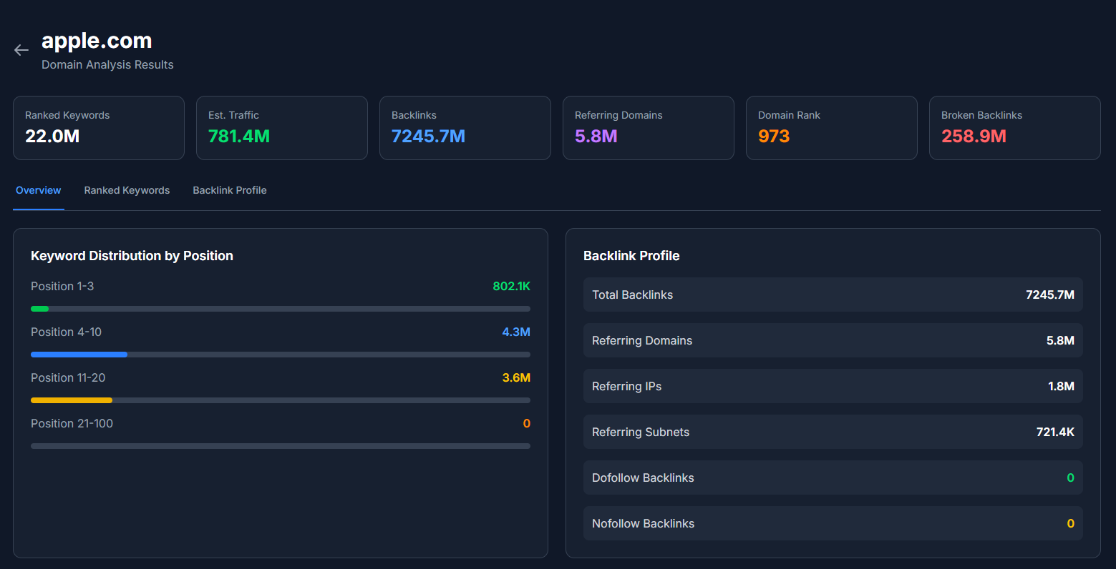Click the Broken Backlinks 258.9M value
1116x569 pixels.
[x=974, y=136]
